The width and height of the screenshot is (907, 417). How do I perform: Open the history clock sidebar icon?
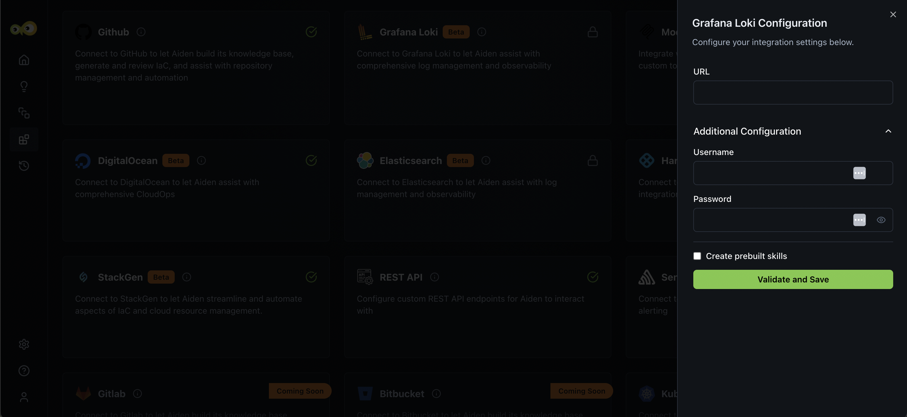click(x=24, y=166)
